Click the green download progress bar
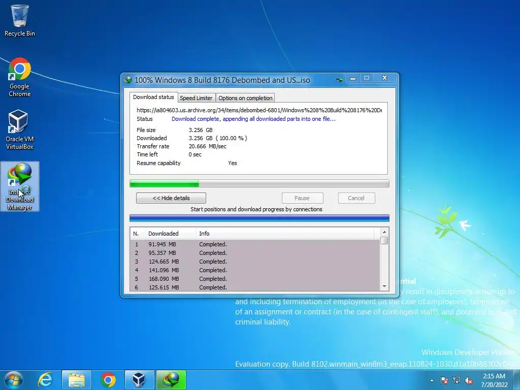Viewport: 520px width, 390px height. coord(259,183)
